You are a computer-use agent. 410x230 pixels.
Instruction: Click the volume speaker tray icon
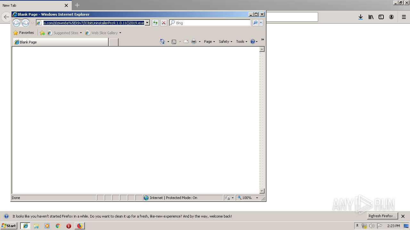coord(372,226)
